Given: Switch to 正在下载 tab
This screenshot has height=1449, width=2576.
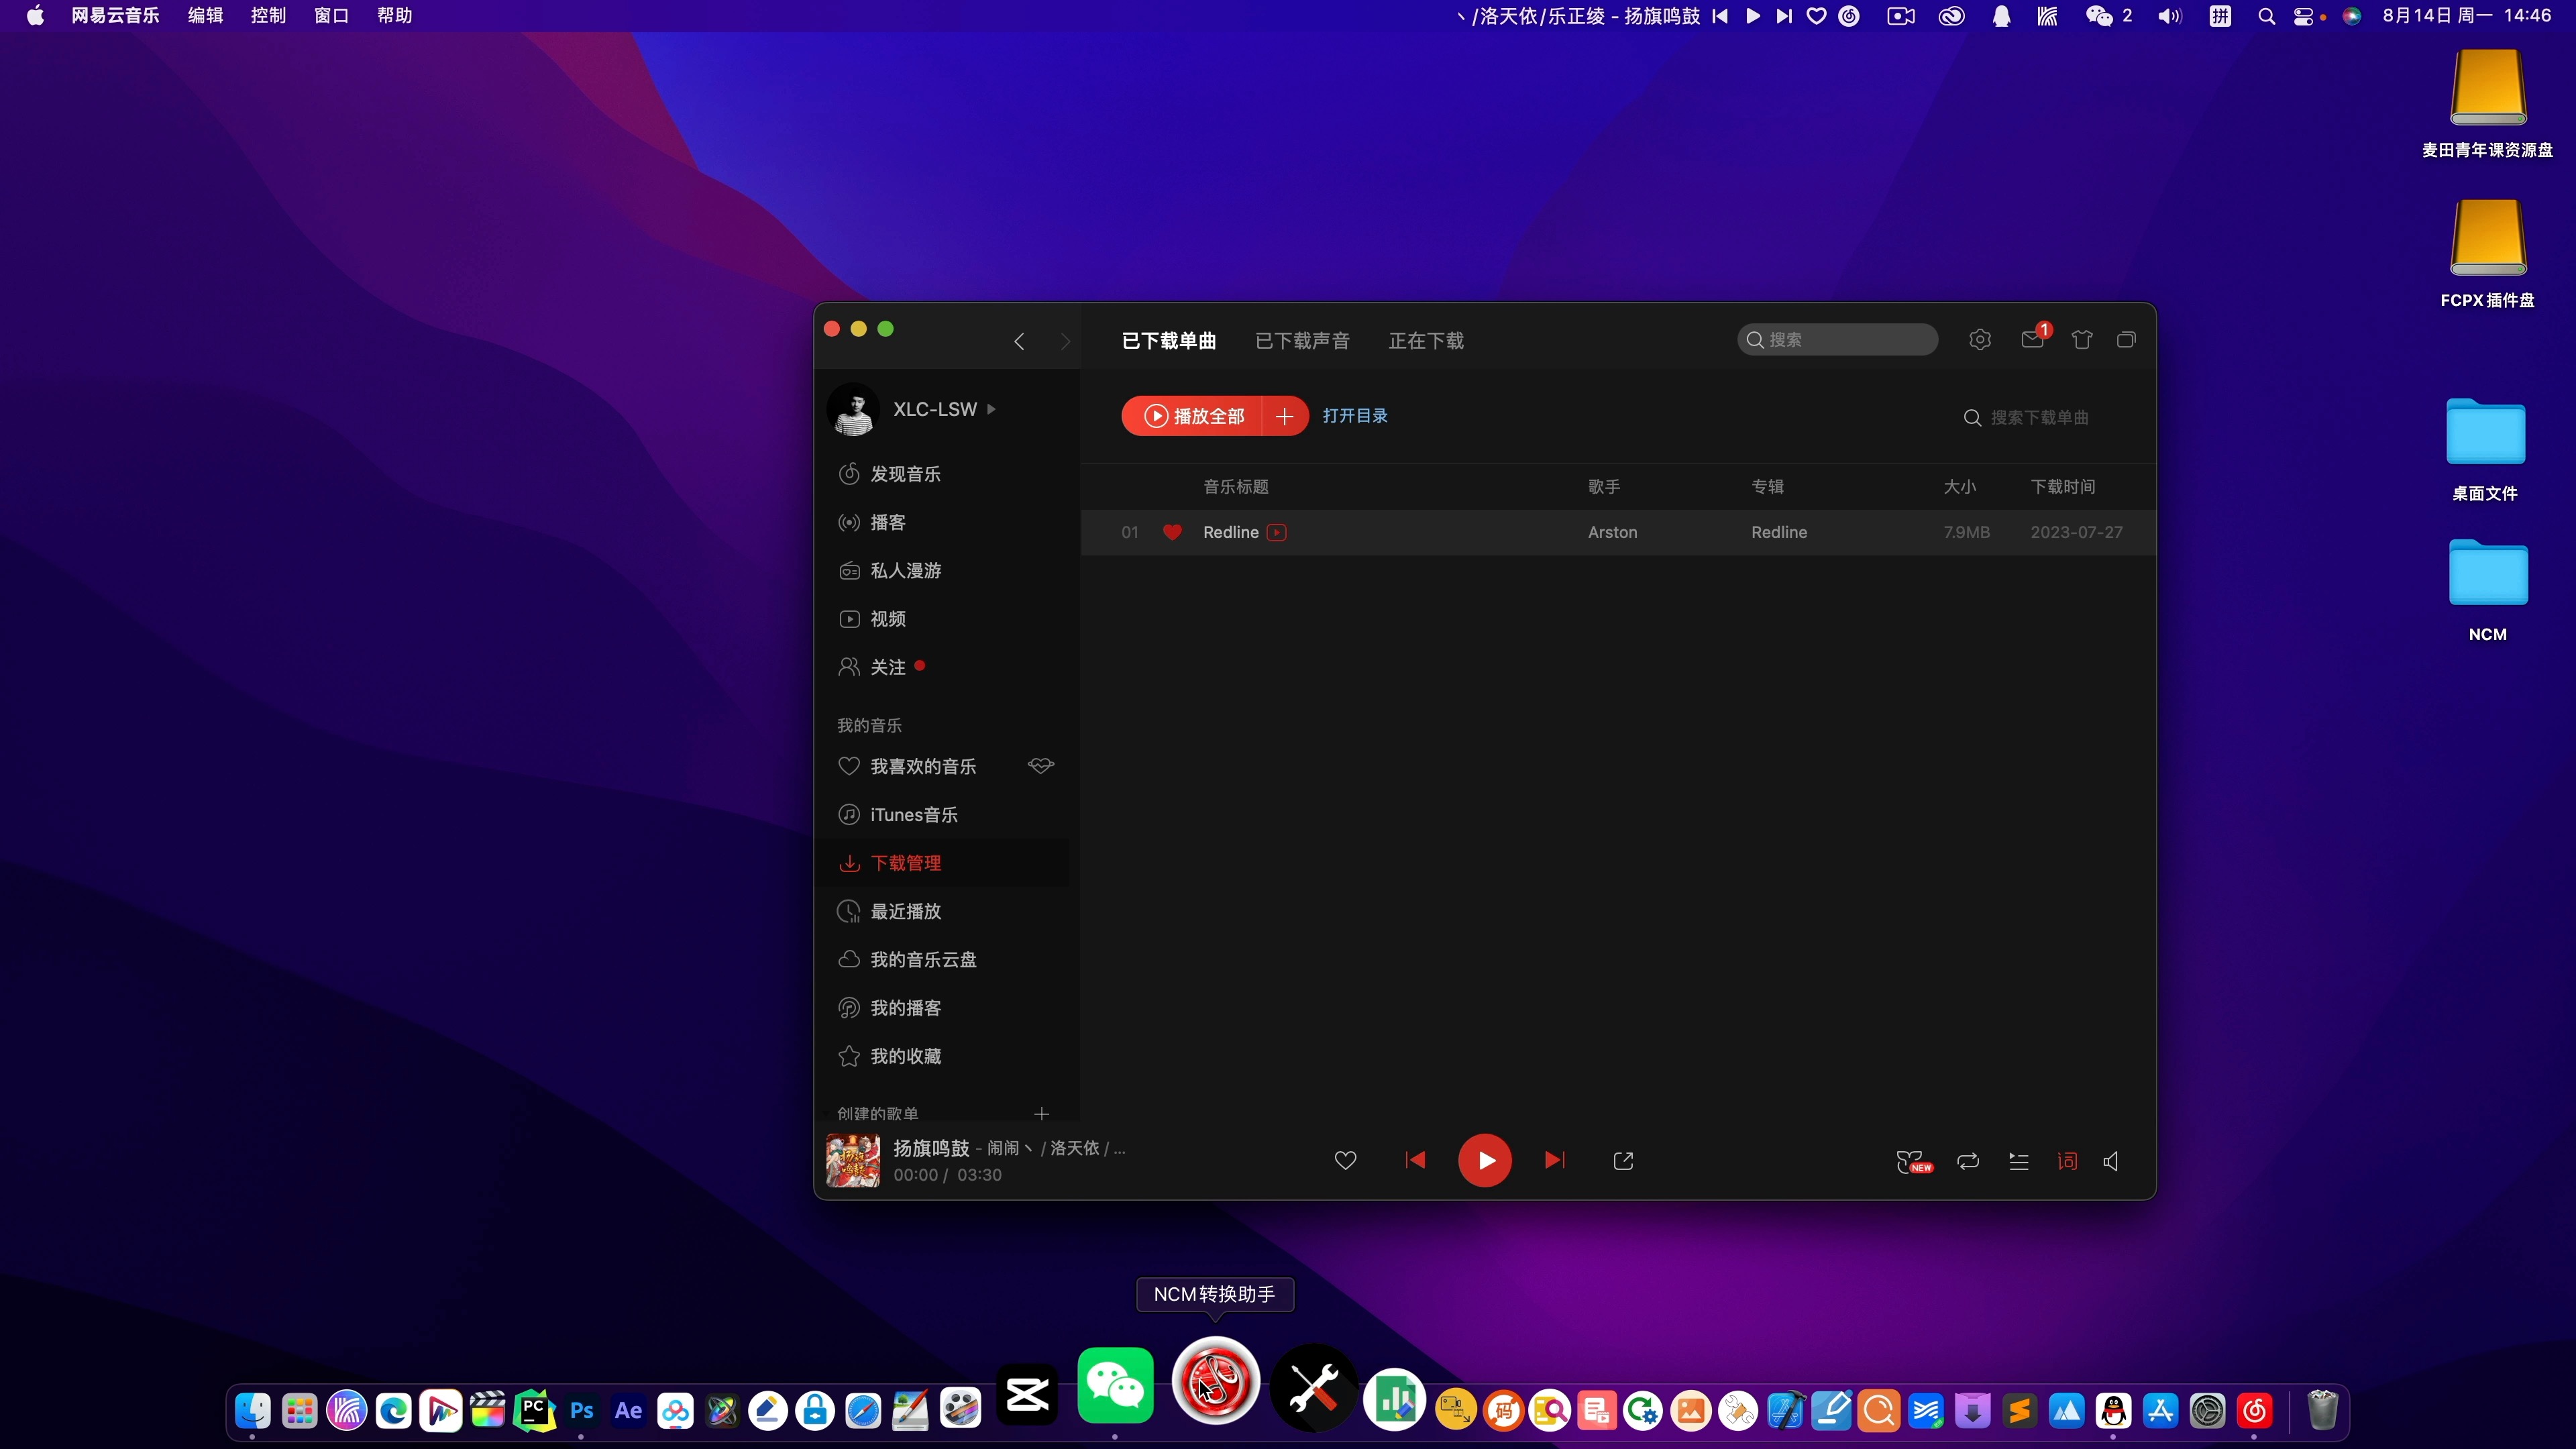Looking at the screenshot, I should pyautogui.click(x=1426, y=341).
